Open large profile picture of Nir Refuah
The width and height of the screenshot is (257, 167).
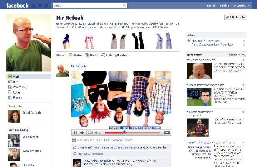pyautogui.click(x=29, y=43)
